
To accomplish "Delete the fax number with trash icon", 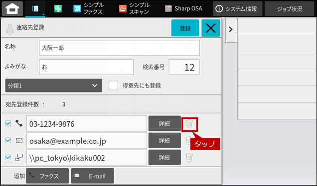I will click(x=189, y=123).
